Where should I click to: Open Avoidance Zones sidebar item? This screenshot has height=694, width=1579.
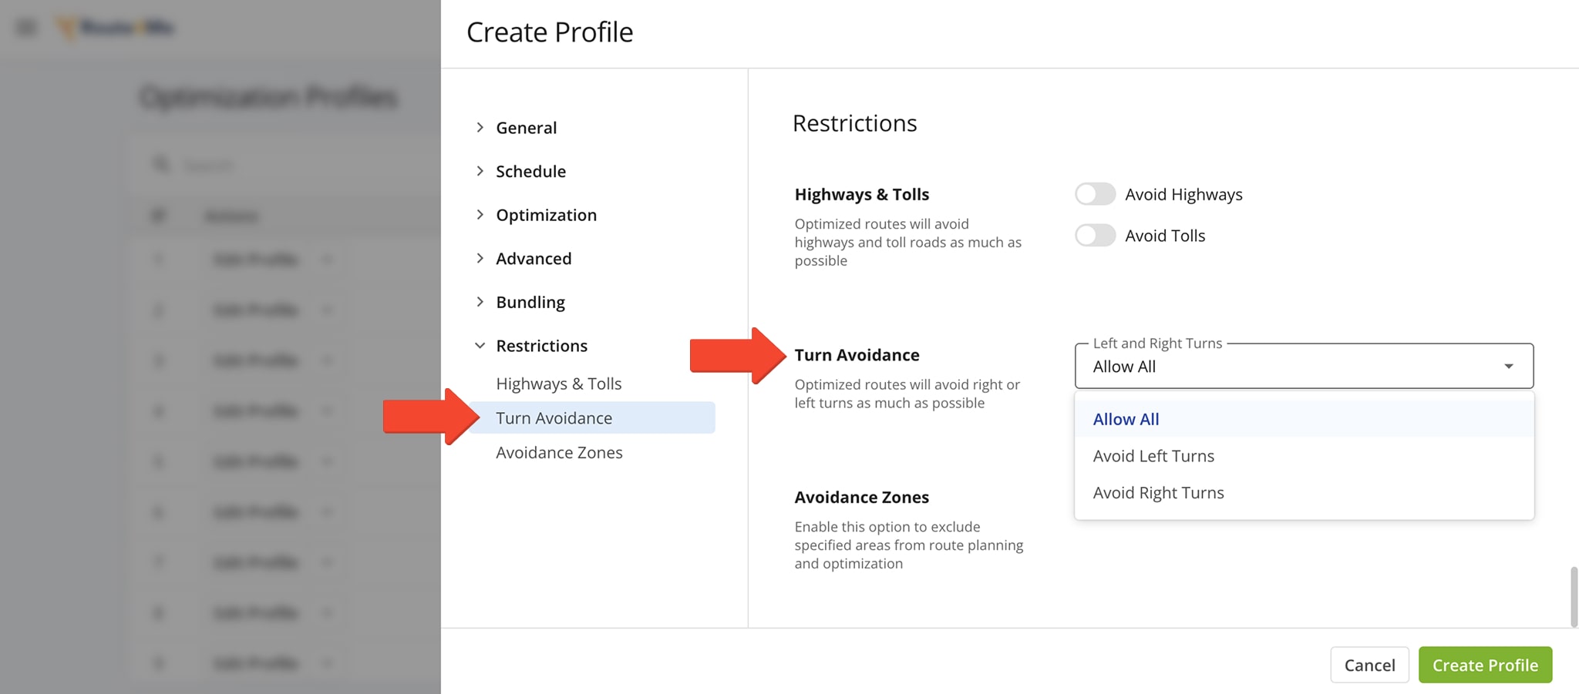tap(559, 452)
